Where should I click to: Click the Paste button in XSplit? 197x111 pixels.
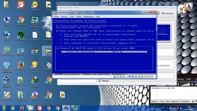click(167, 101)
